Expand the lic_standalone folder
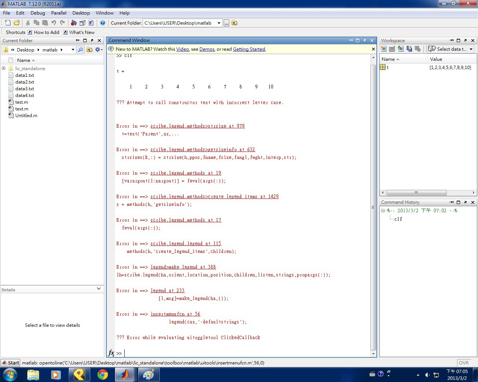This screenshot has height=382, width=478. [4, 68]
